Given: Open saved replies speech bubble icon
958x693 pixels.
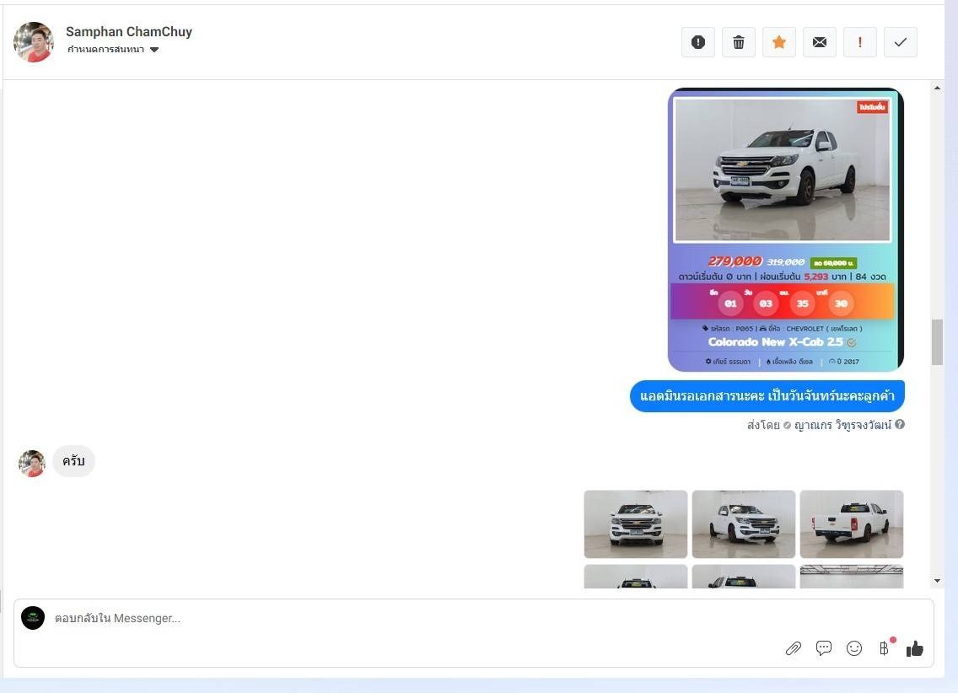Looking at the screenshot, I should [x=824, y=648].
